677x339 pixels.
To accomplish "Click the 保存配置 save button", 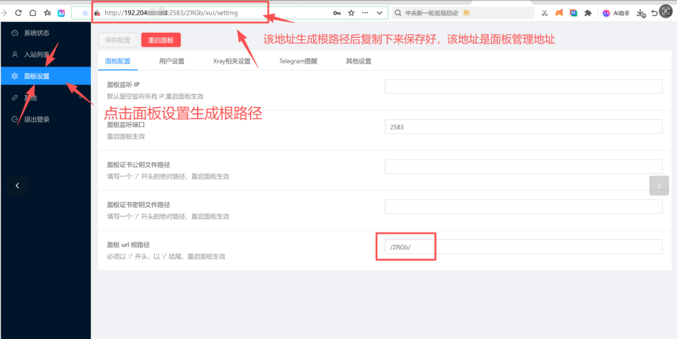I will pos(117,40).
